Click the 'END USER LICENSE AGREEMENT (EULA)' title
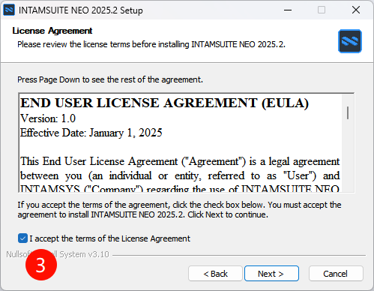 click(164, 103)
